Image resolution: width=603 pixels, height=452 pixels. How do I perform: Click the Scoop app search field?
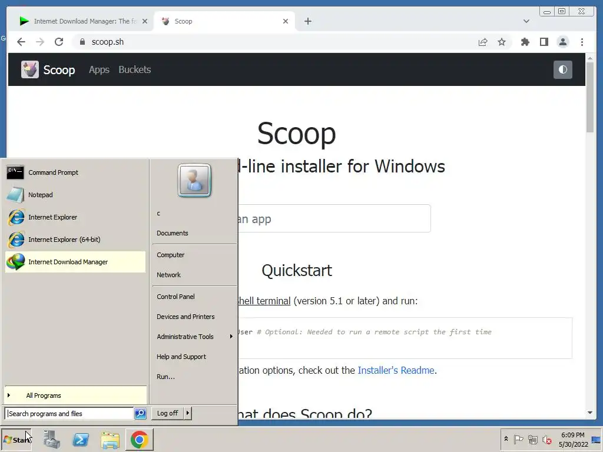point(334,218)
